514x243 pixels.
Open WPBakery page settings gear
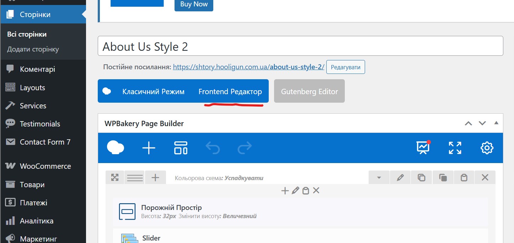[x=487, y=148]
